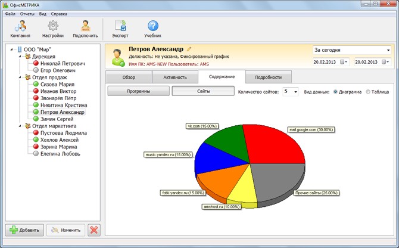
Task: Click the Добавить button
Action: coord(24,230)
